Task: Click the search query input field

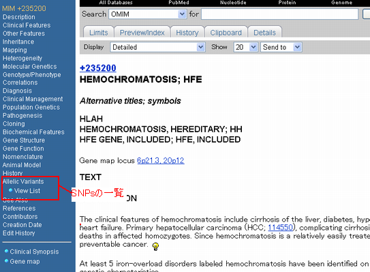Action: point(279,14)
